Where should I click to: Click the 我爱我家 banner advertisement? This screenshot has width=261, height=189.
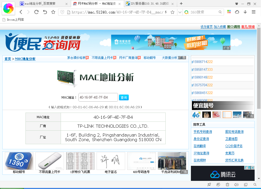(x=171, y=42)
